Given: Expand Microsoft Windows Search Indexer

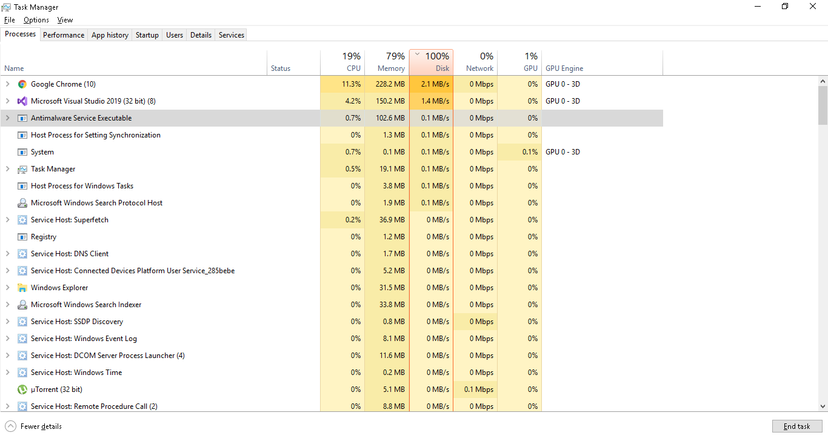Looking at the screenshot, I should [7, 305].
